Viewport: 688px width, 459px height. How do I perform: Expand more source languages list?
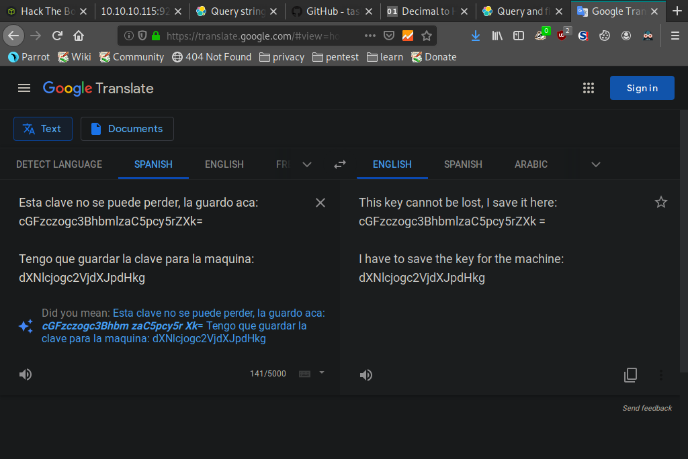tap(307, 164)
